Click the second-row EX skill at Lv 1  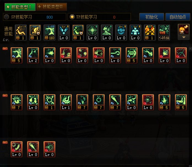(66, 102)
